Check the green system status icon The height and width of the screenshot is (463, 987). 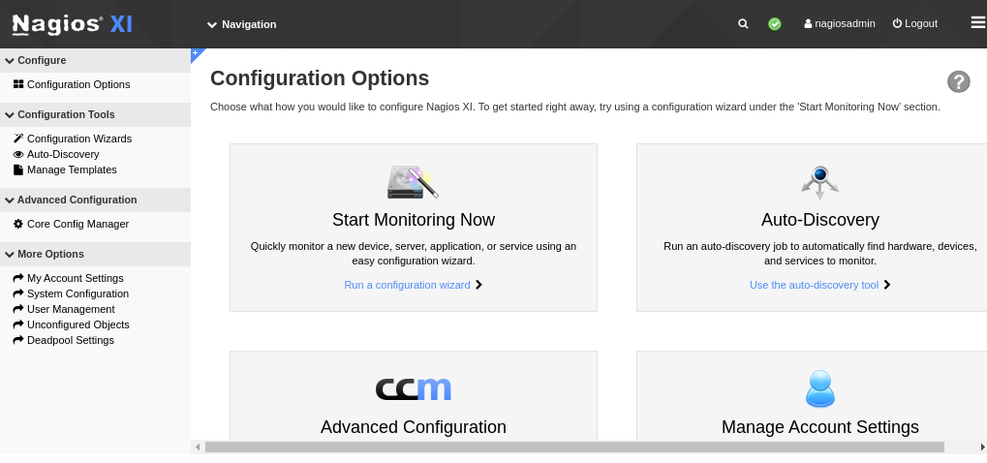click(x=775, y=24)
